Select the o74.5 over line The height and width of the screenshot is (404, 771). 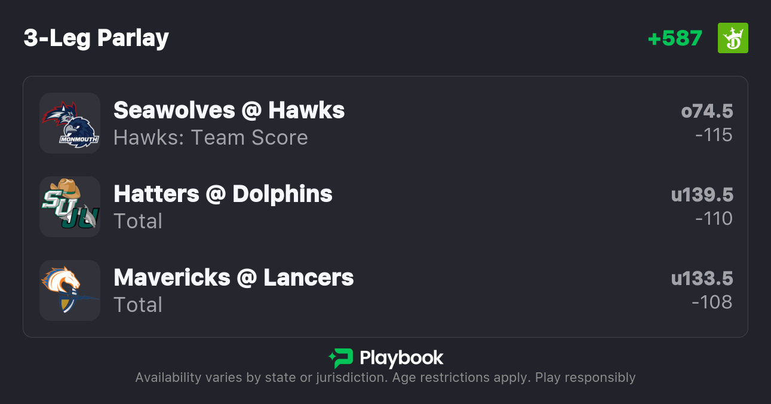(707, 111)
